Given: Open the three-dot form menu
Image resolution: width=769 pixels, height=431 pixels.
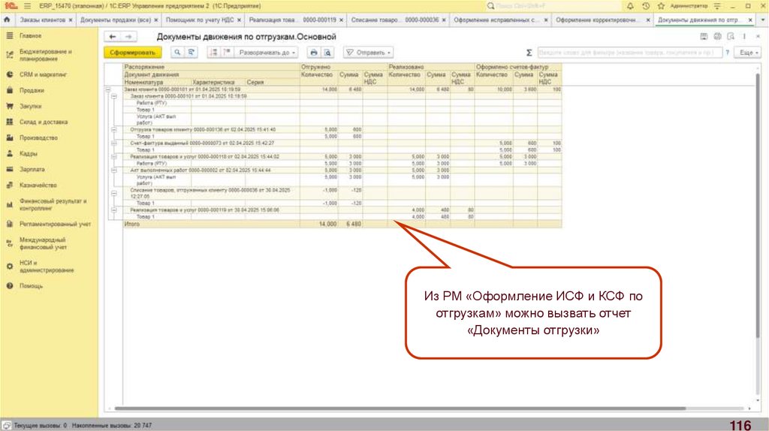Looking at the screenshot, I should 744,37.
